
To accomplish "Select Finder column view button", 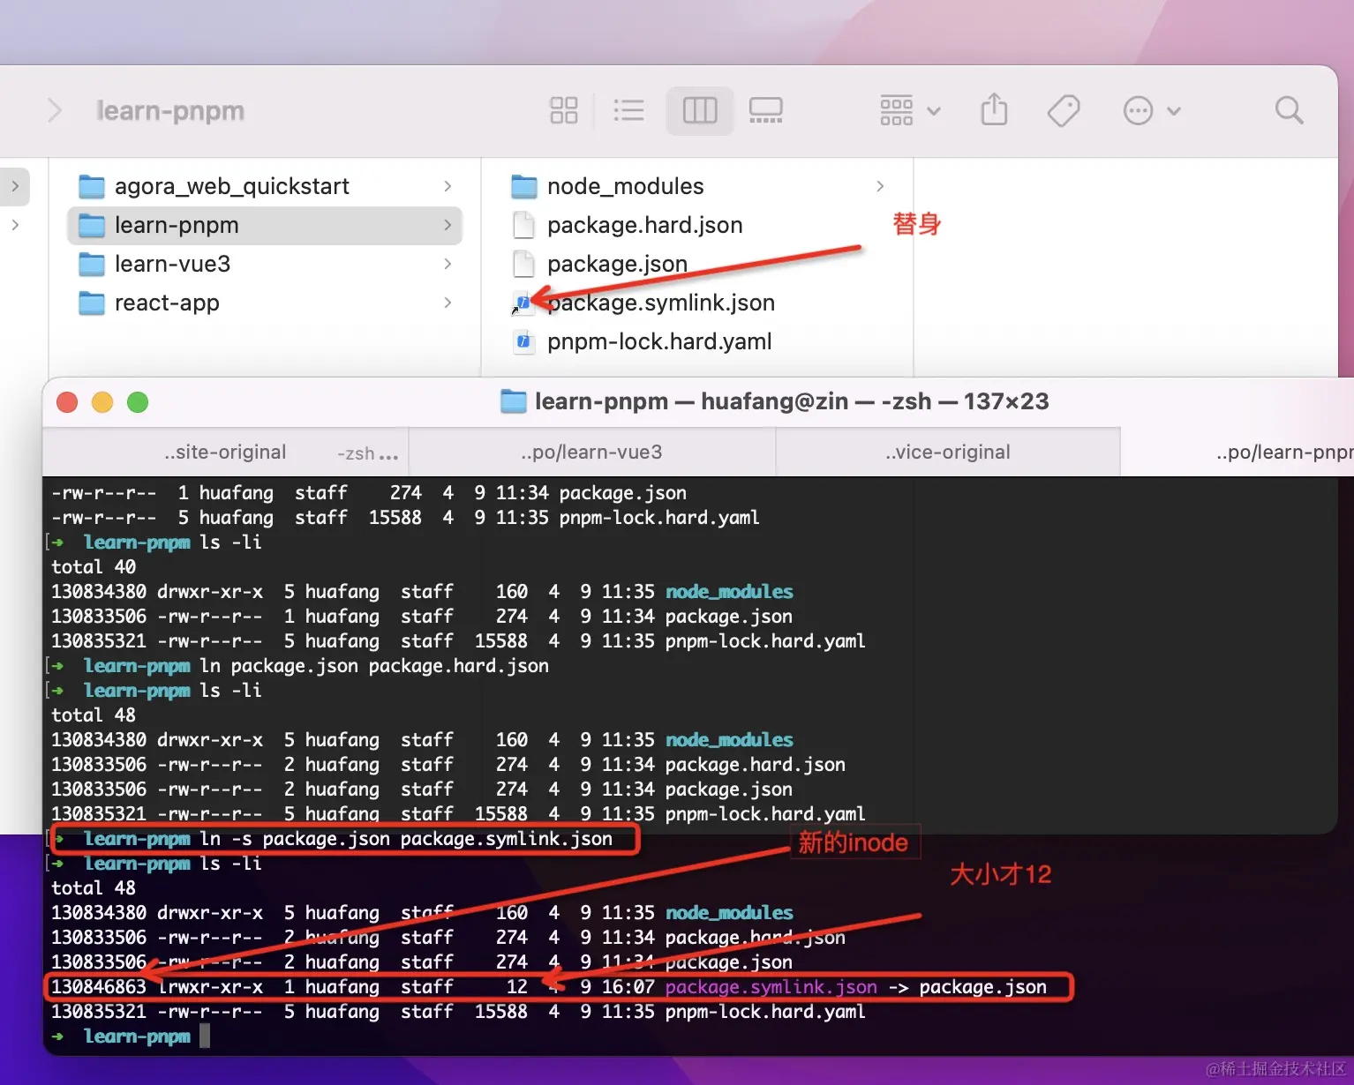I will click(x=700, y=110).
